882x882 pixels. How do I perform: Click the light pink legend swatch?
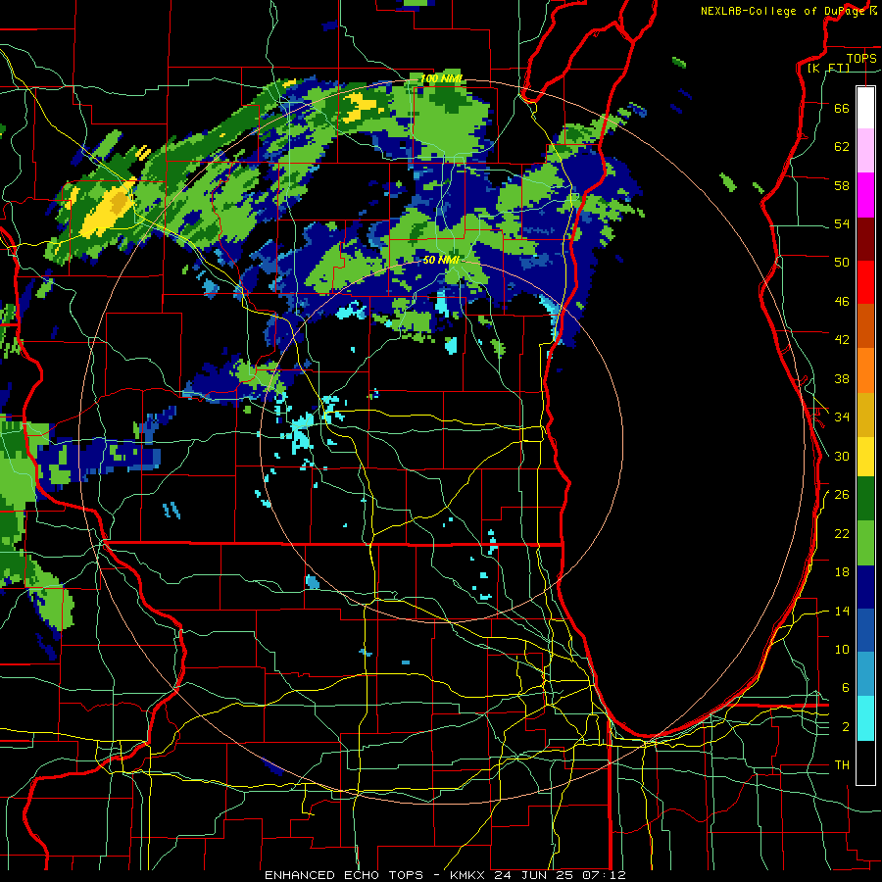(x=865, y=151)
